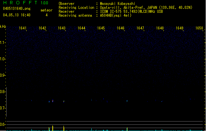Click the meteor echo just before 1643

64,101
